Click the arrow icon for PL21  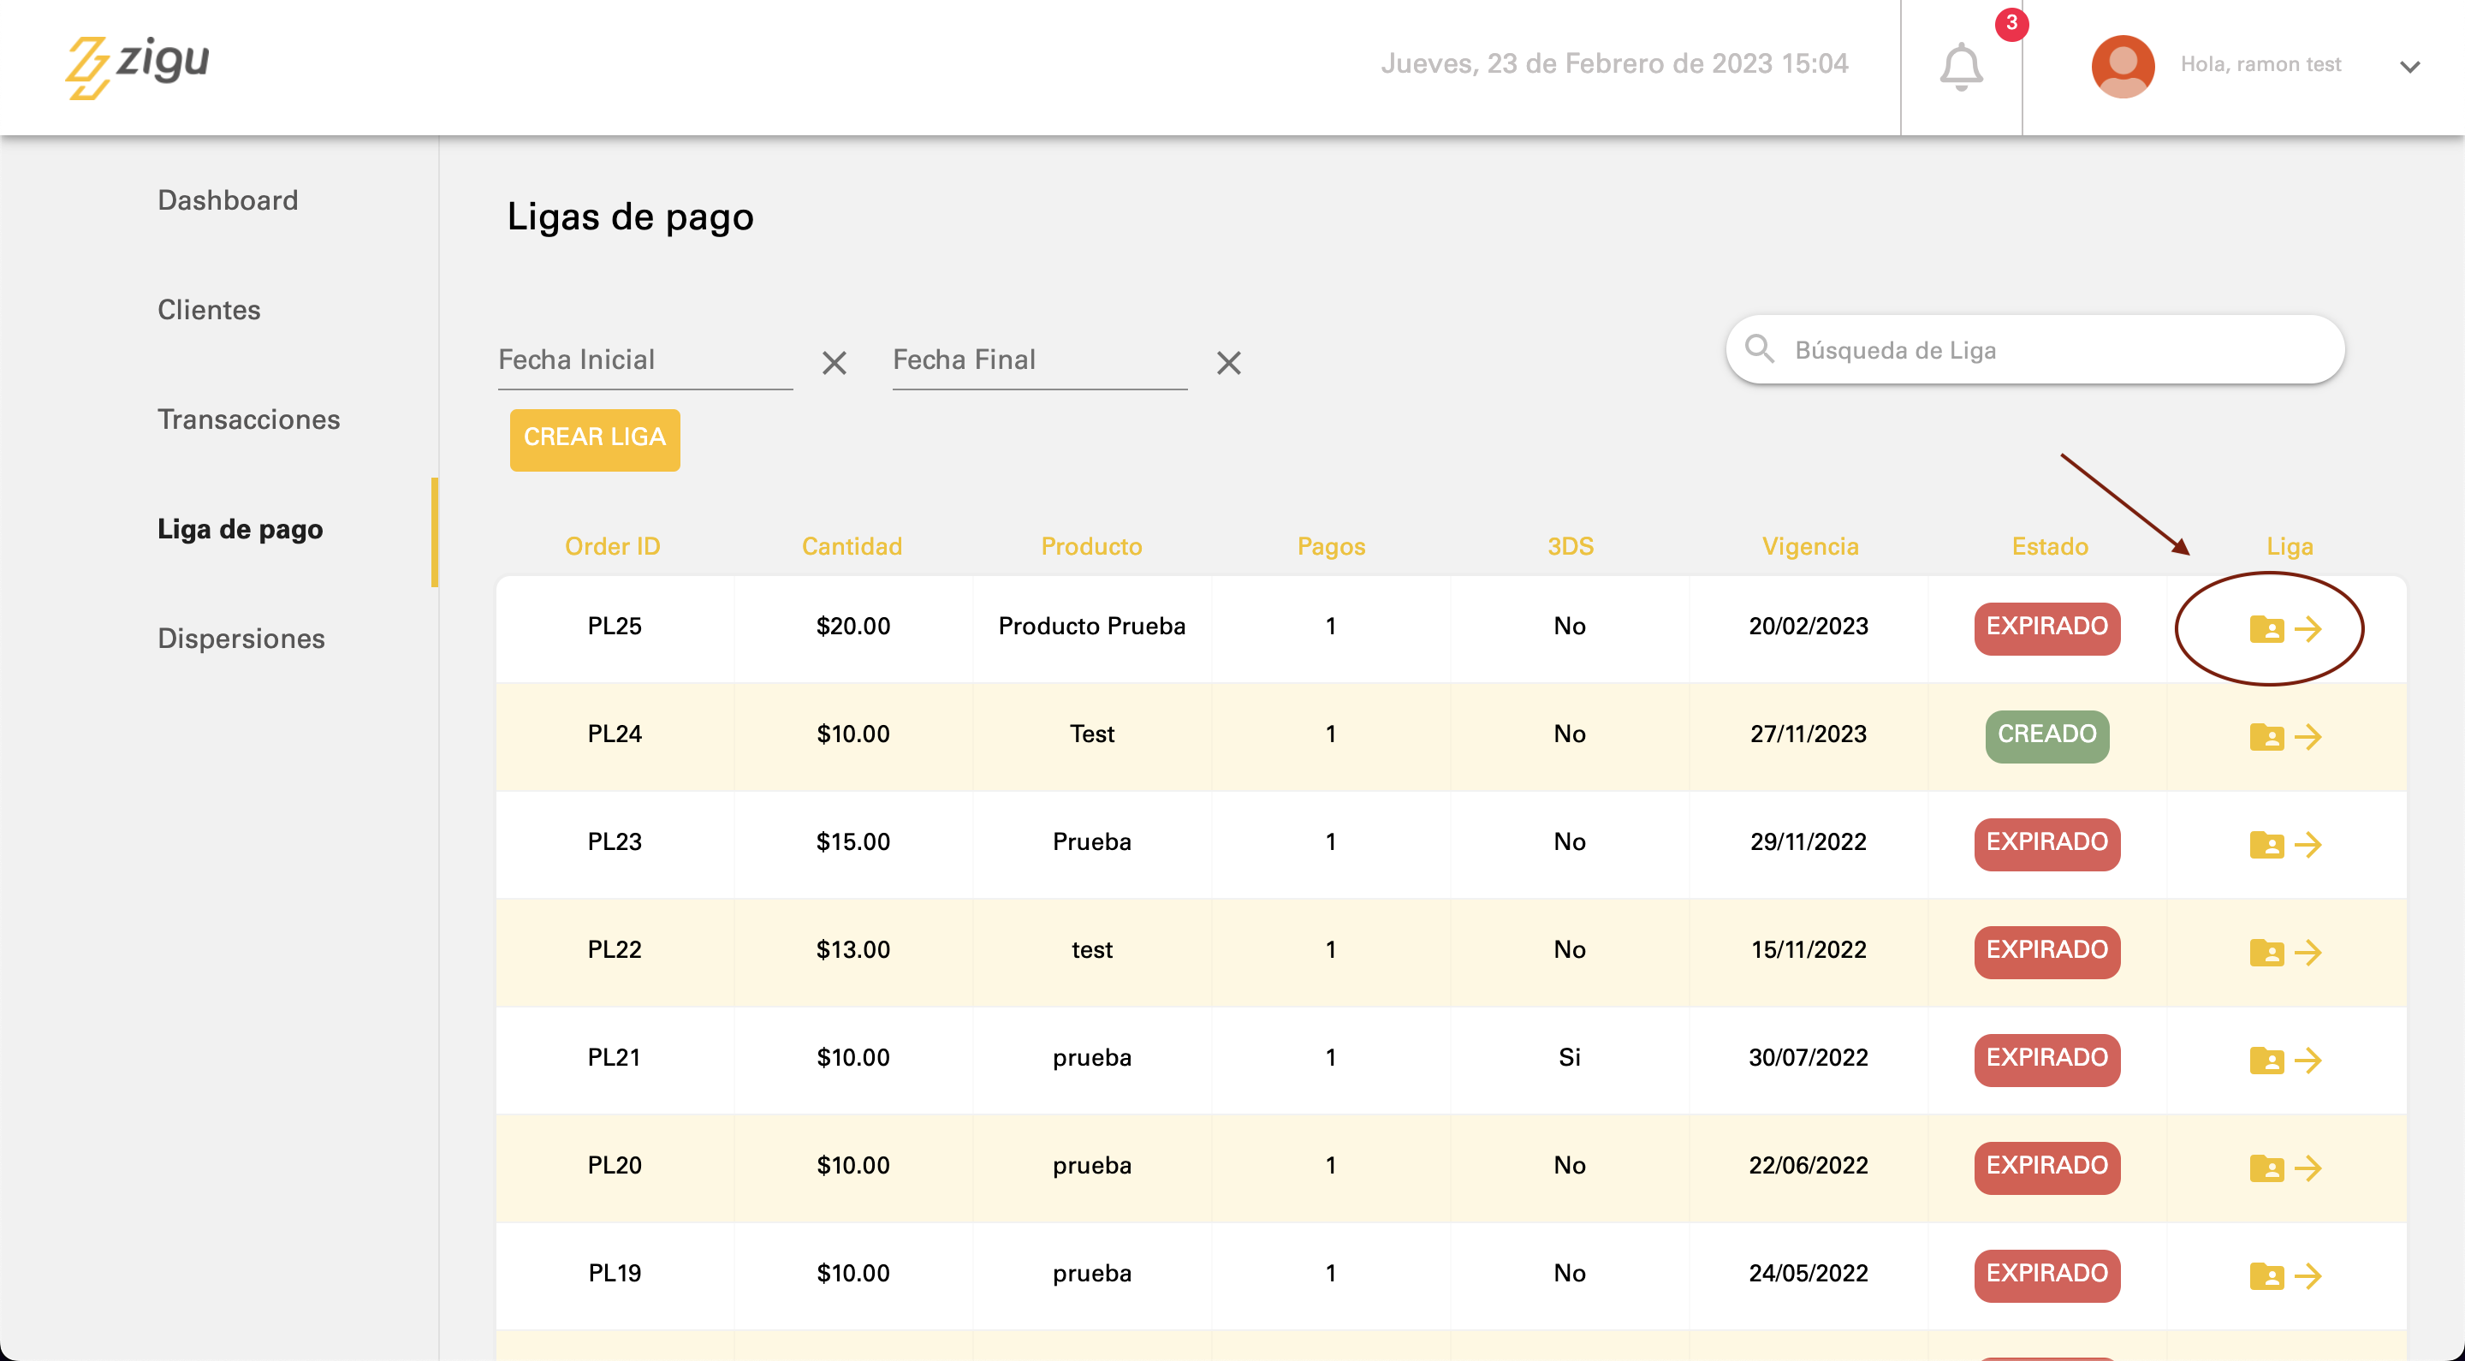[2308, 1061]
